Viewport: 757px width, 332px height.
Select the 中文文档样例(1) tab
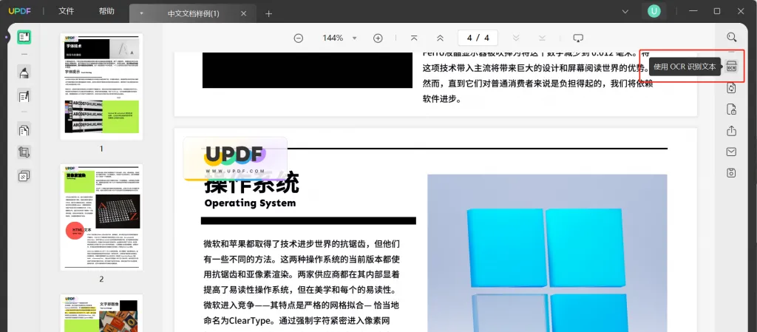193,13
